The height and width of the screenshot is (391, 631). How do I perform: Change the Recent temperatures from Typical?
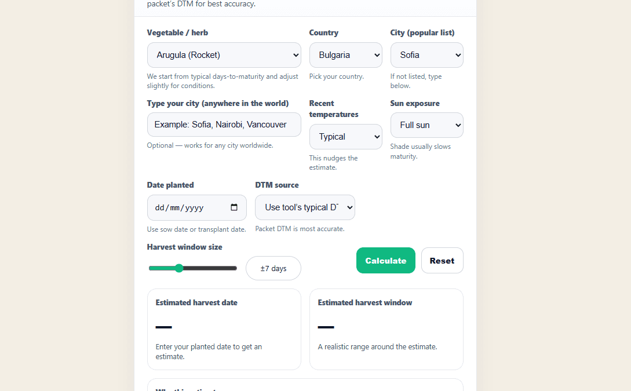pyautogui.click(x=345, y=136)
